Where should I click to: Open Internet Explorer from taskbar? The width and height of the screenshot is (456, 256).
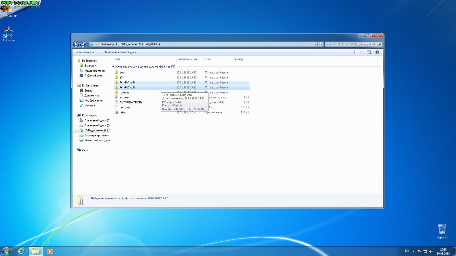(21, 251)
